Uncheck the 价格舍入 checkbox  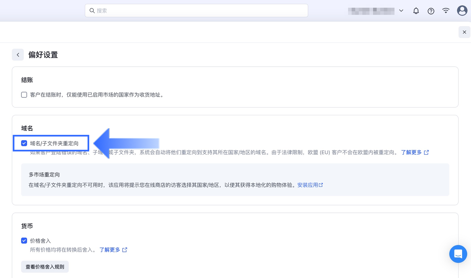[24, 240]
